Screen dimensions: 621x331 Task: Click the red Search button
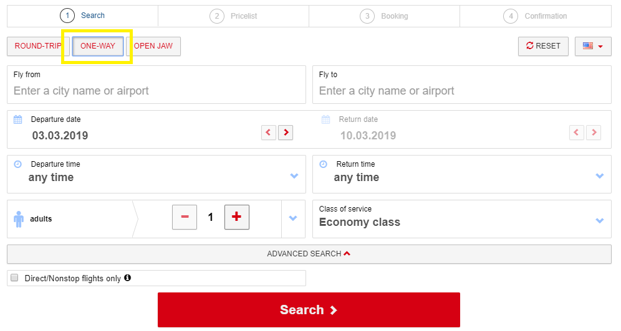[309, 310]
